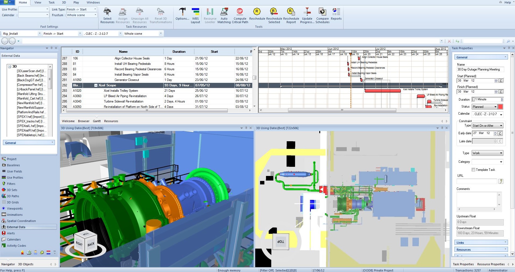Collapse the Xcel Scope task group
Viewport: 515px width, 272px height.
tap(96, 85)
